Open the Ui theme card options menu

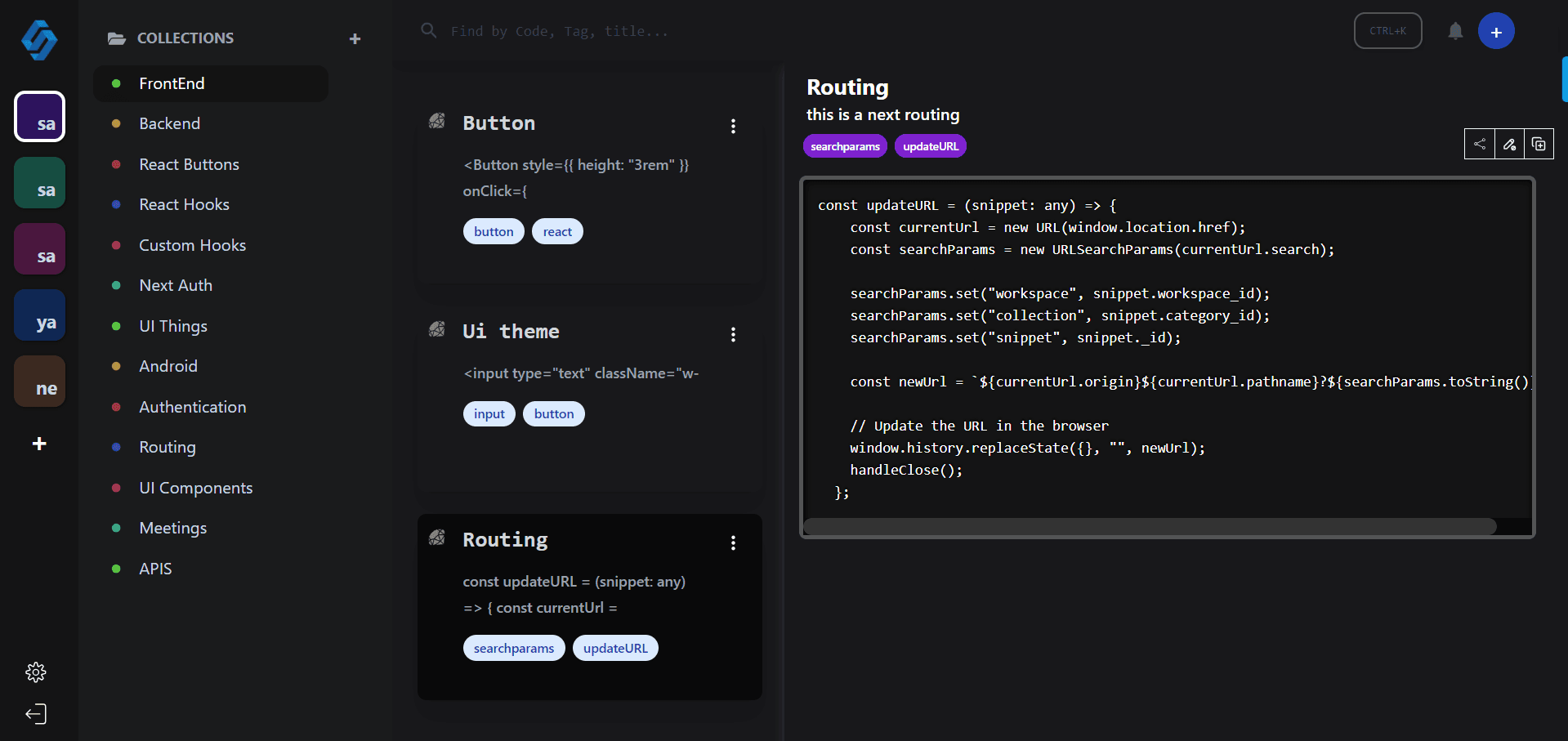coord(733,334)
